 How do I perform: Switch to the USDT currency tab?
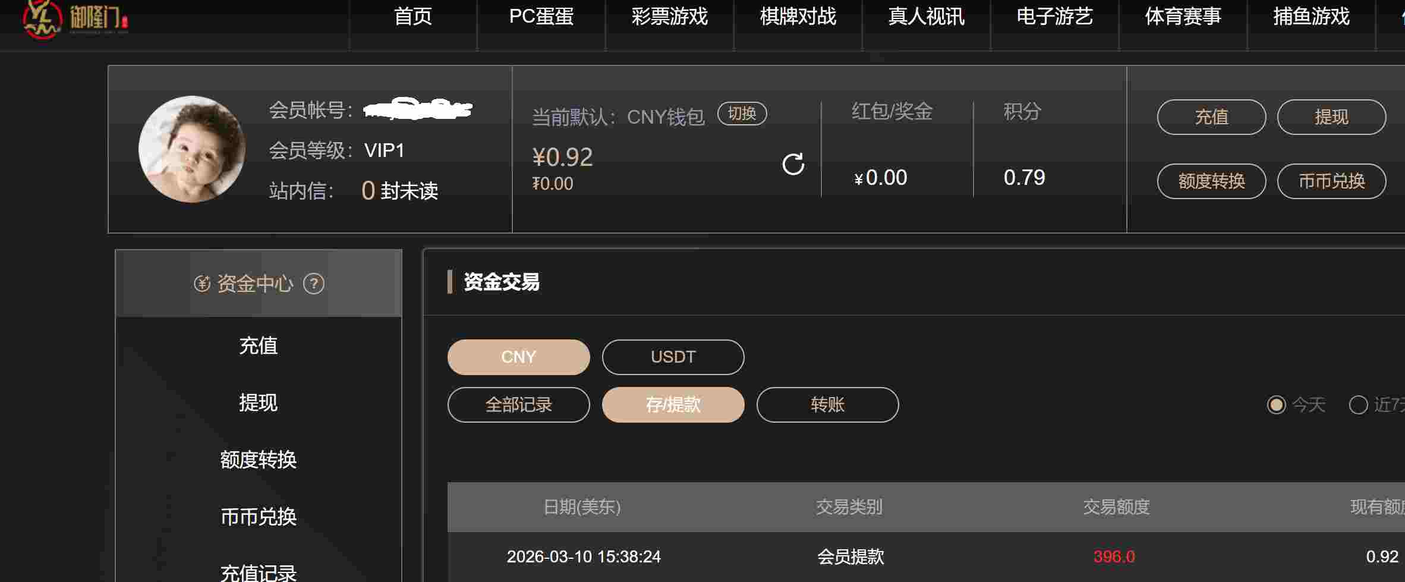point(673,357)
